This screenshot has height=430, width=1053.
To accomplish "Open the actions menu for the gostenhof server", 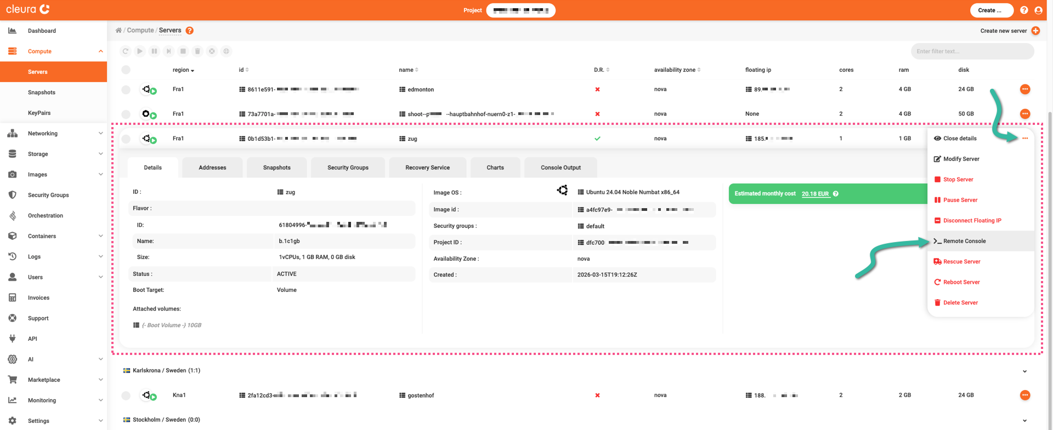I will 1024,395.
